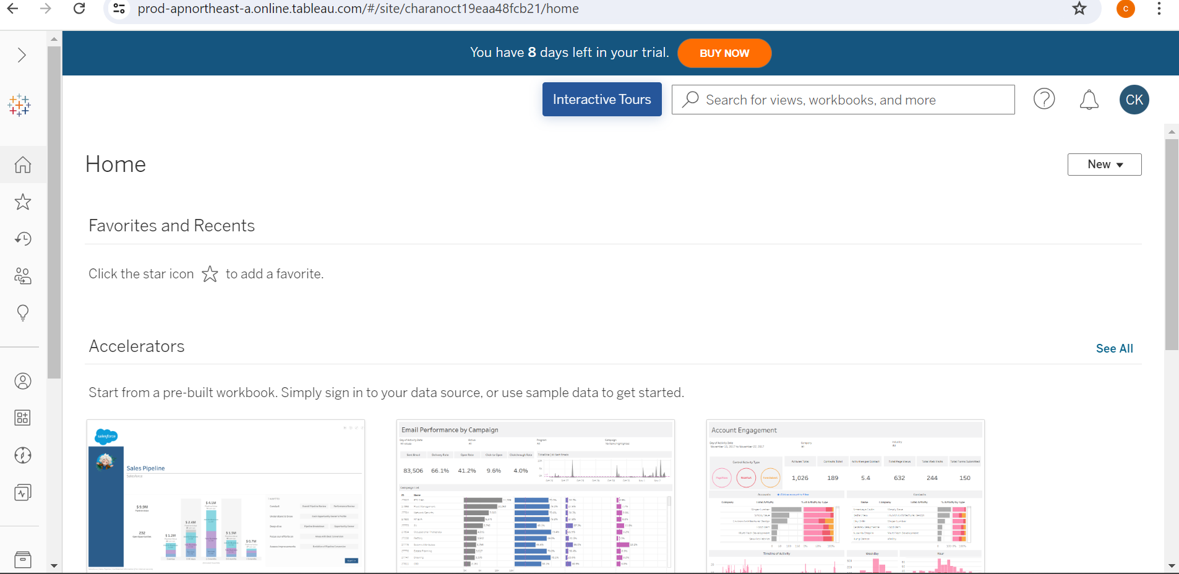Click the Tableau logo in the sidebar
Image resolution: width=1179 pixels, height=574 pixels.
pos(19,105)
